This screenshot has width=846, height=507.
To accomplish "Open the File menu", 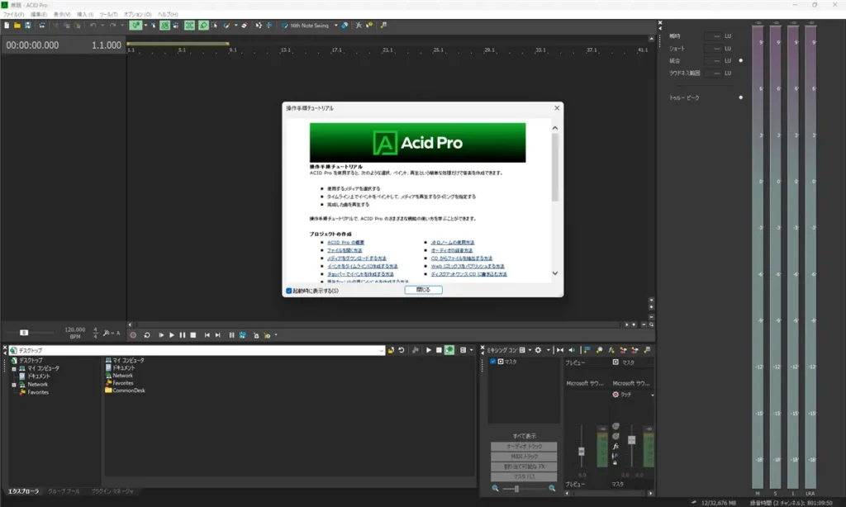I will 13,14.
